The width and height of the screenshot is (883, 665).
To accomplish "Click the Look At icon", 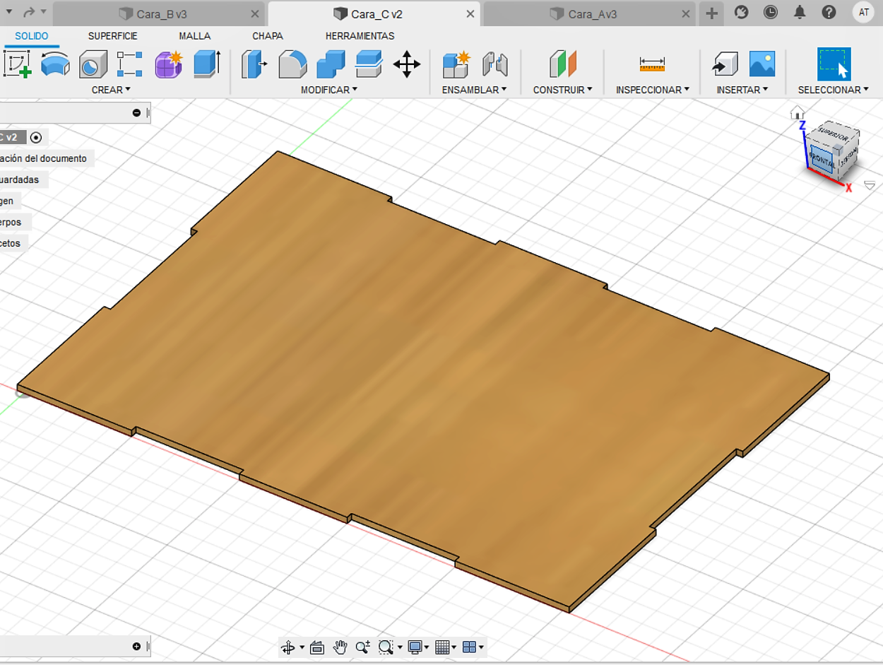I will coord(317,647).
